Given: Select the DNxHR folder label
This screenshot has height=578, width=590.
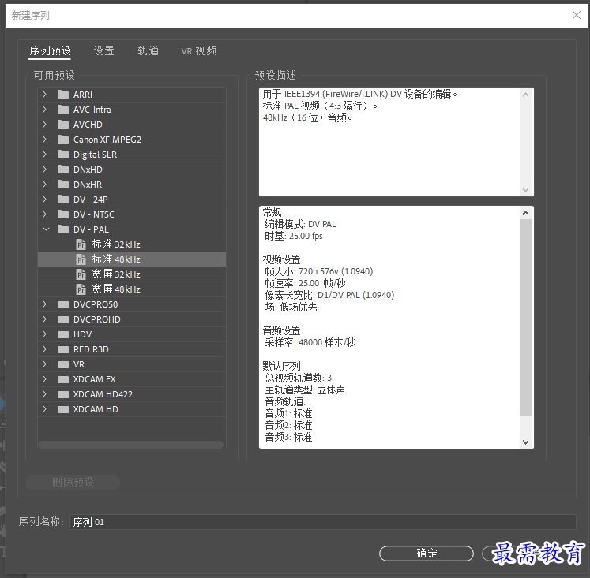Looking at the screenshot, I should pyautogui.click(x=88, y=185).
